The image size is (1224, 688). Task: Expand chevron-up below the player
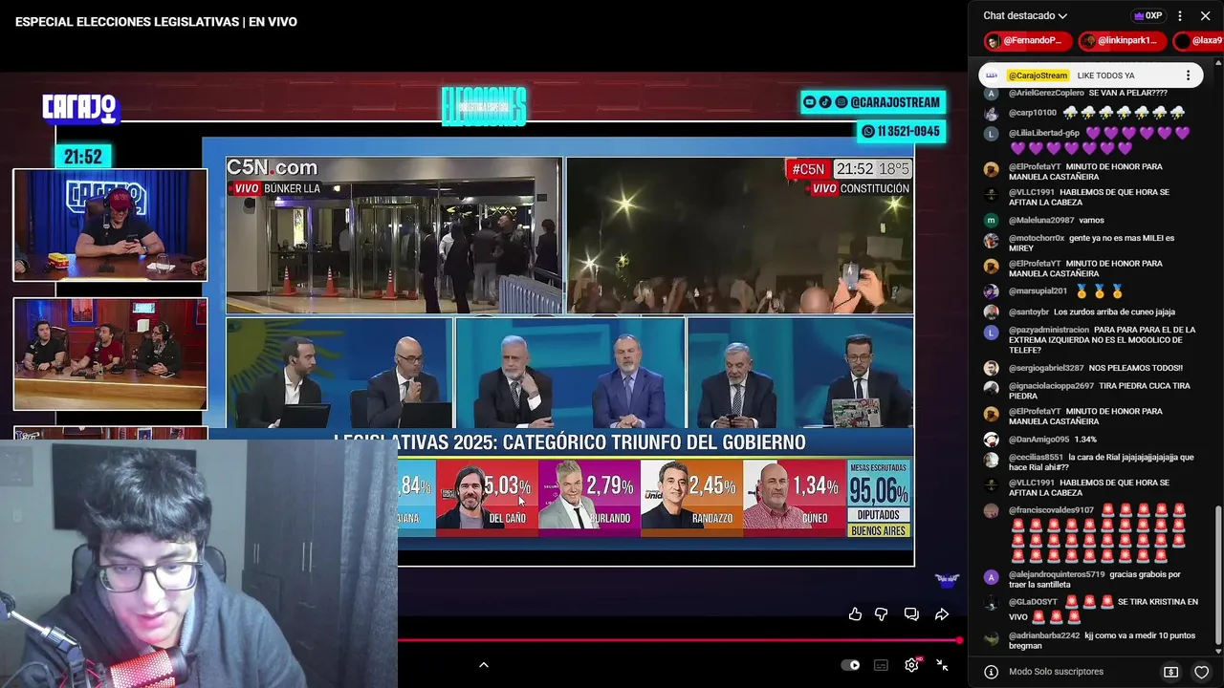(x=483, y=665)
